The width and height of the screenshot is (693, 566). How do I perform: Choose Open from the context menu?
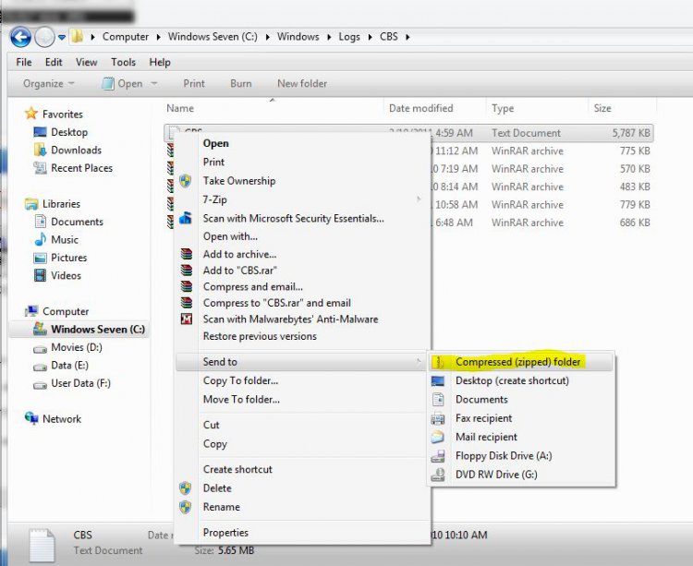coord(215,143)
